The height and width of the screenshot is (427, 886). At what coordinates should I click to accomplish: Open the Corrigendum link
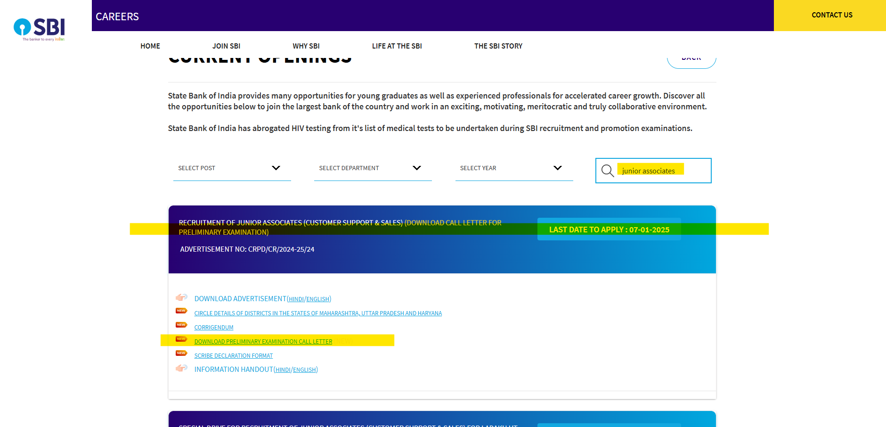(x=214, y=328)
